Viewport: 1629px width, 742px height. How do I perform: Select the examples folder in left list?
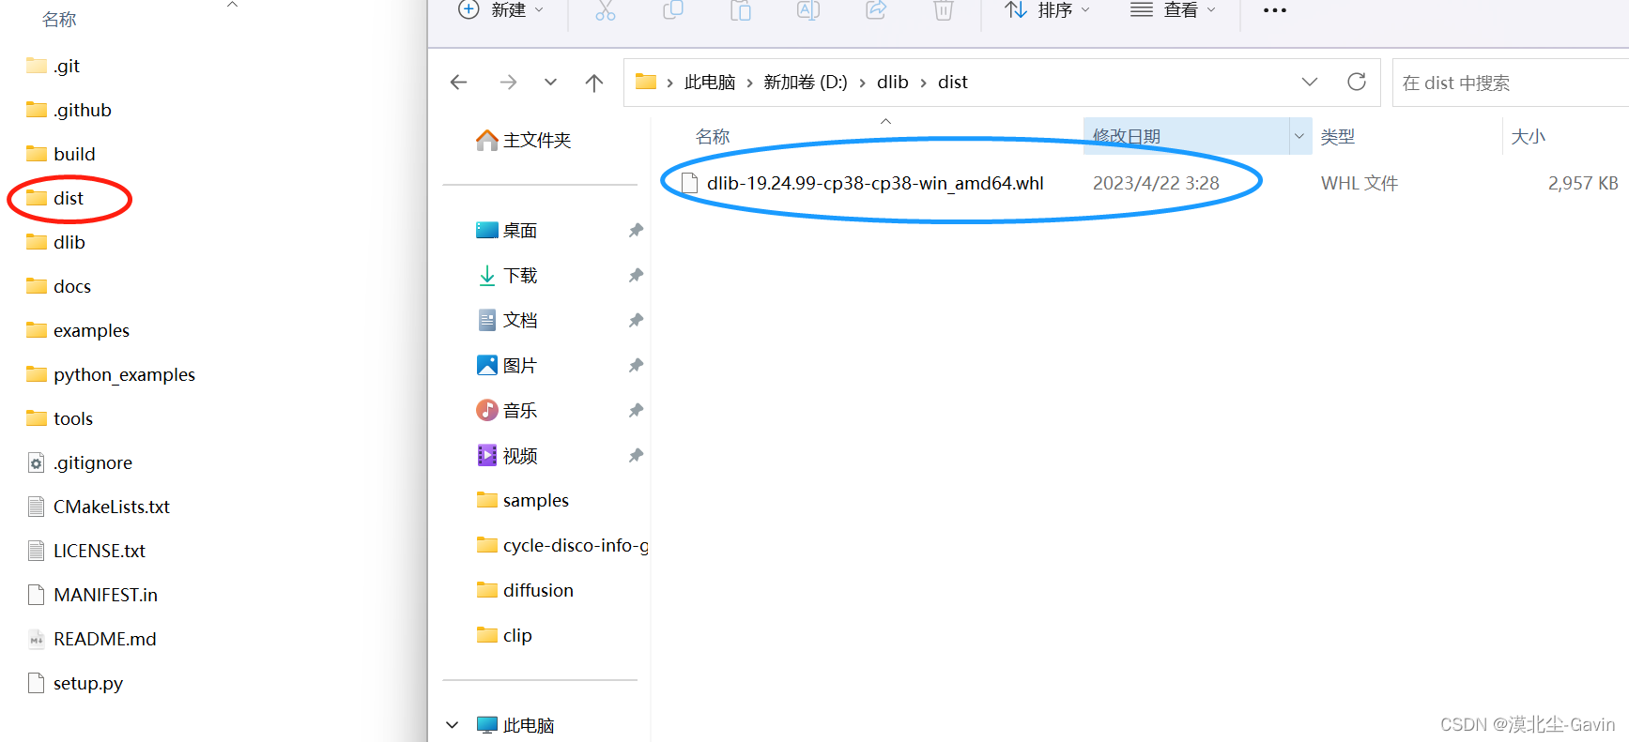pyautogui.click(x=78, y=330)
